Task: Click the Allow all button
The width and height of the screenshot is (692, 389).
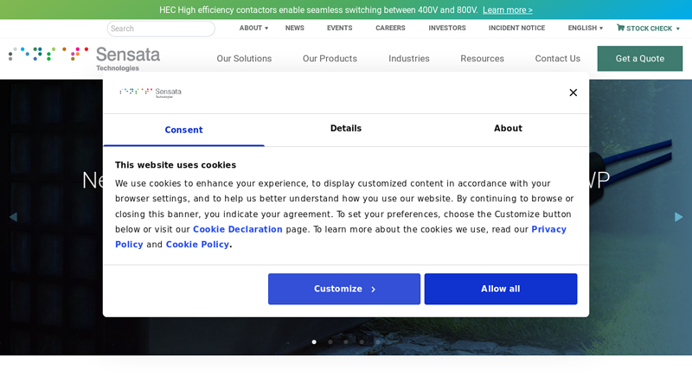Action: click(501, 289)
